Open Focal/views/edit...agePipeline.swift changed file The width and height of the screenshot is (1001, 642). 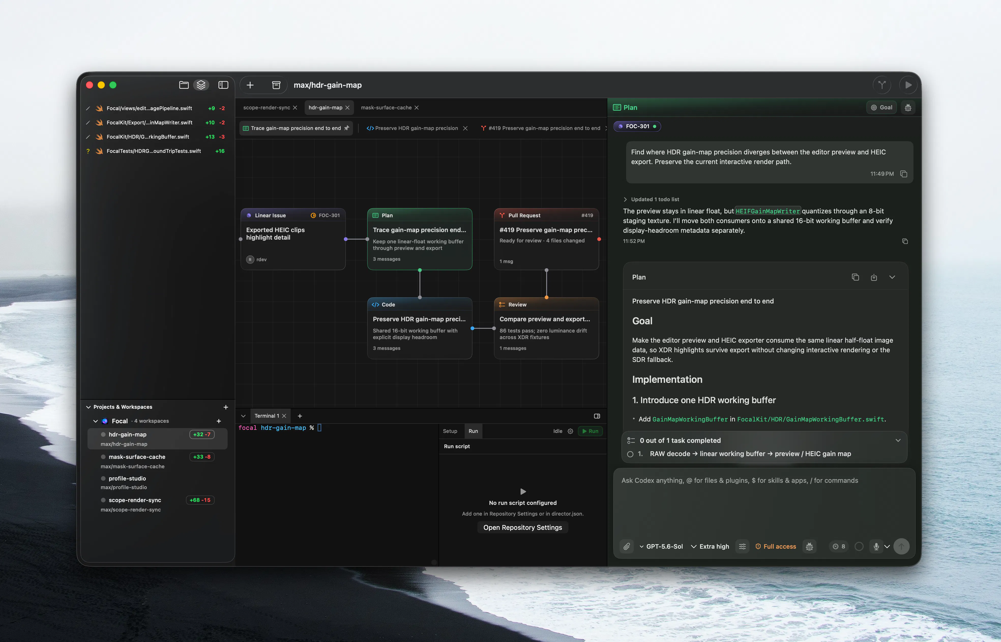click(x=155, y=108)
